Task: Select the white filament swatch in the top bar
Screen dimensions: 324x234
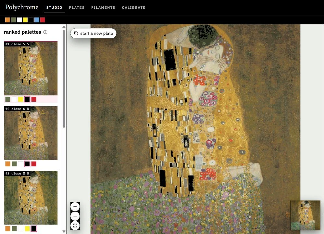Action: [19, 20]
